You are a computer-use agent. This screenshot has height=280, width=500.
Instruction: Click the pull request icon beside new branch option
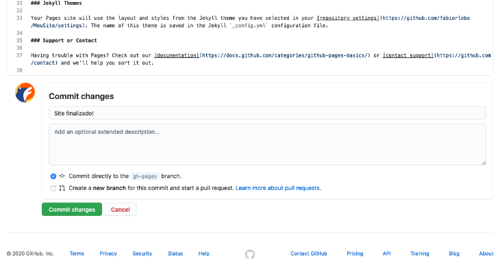coord(62,188)
